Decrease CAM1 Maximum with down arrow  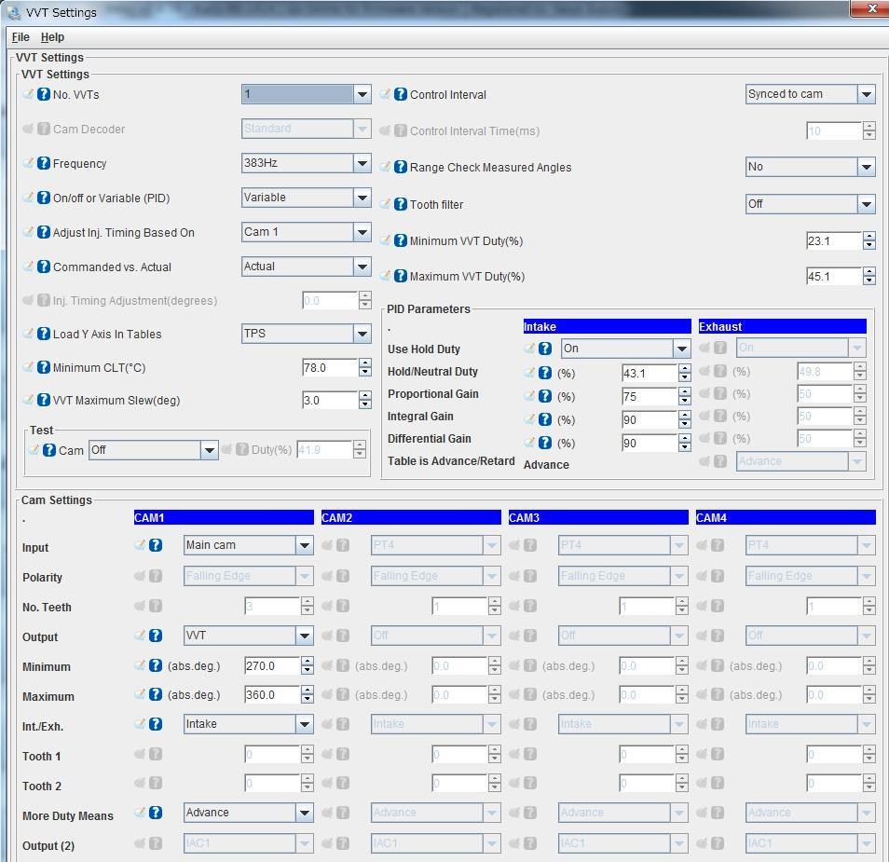click(x=308, y=699)
